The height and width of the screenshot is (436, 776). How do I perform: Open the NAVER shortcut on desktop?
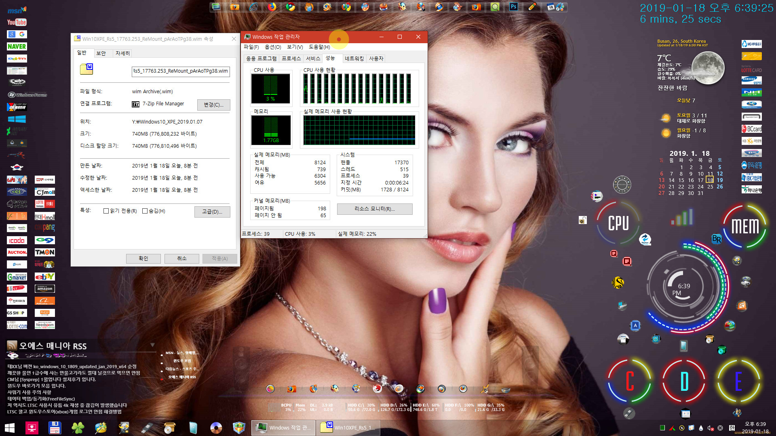pyautogui.click(x=17, y=46)
